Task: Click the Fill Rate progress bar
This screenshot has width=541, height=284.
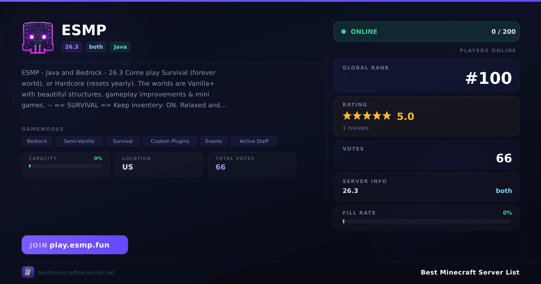Action: [426, 221]
